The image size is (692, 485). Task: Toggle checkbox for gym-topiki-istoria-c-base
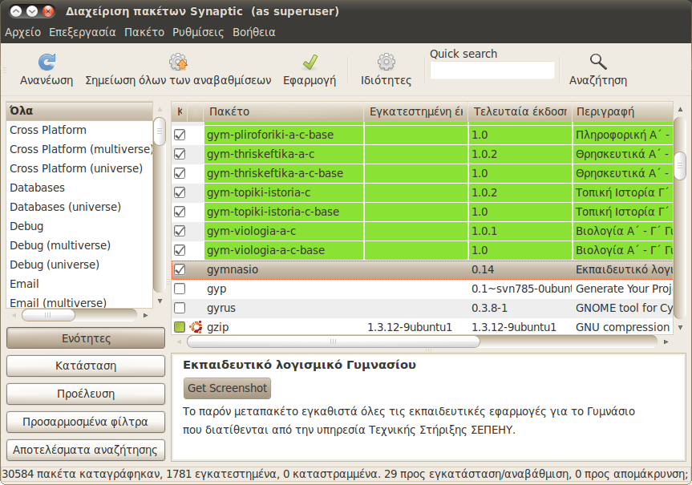(180, 212)
